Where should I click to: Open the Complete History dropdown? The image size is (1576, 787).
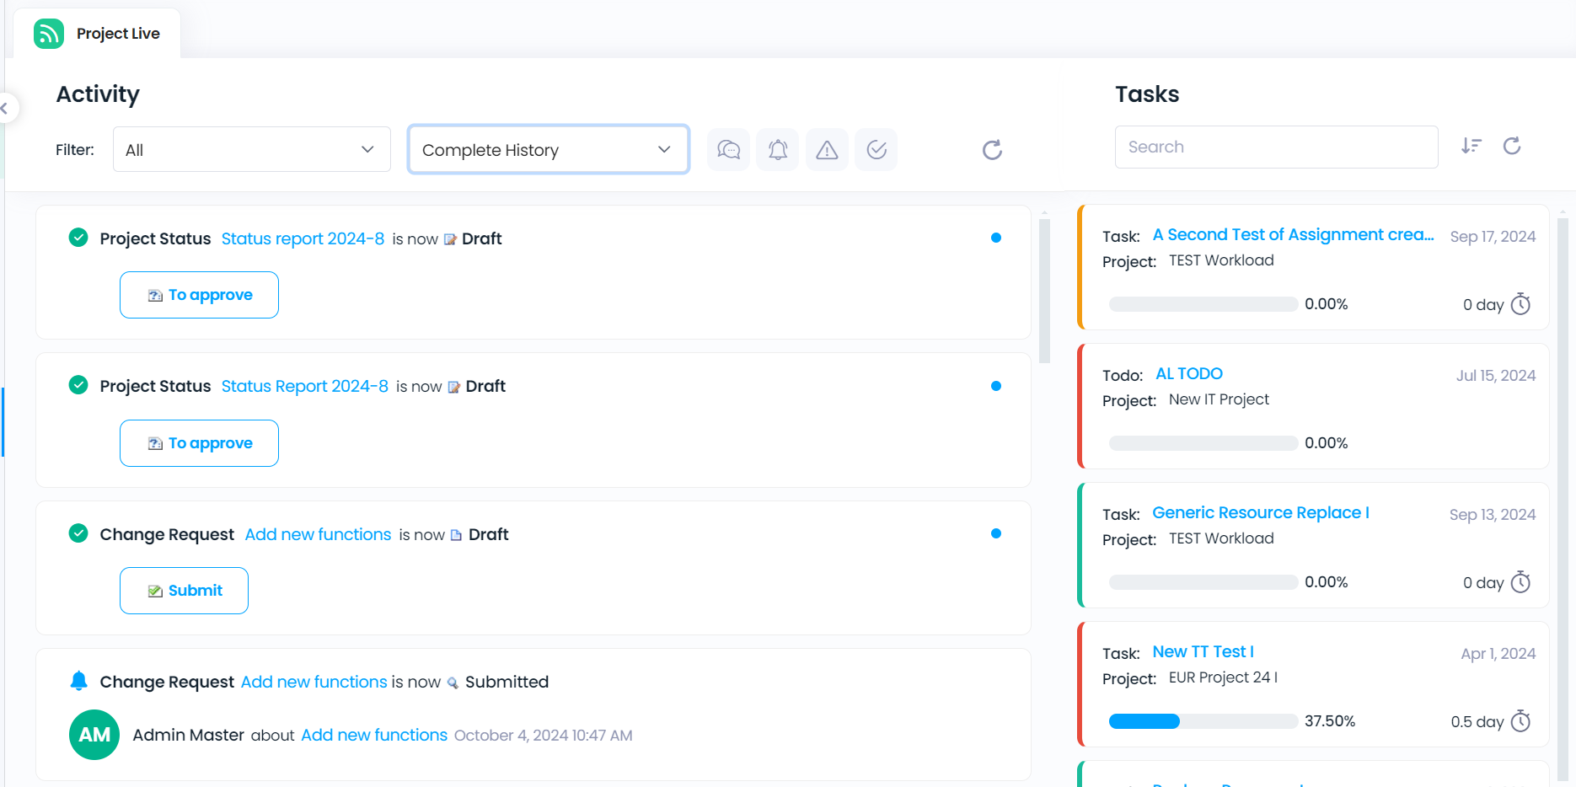pos(549,149)
